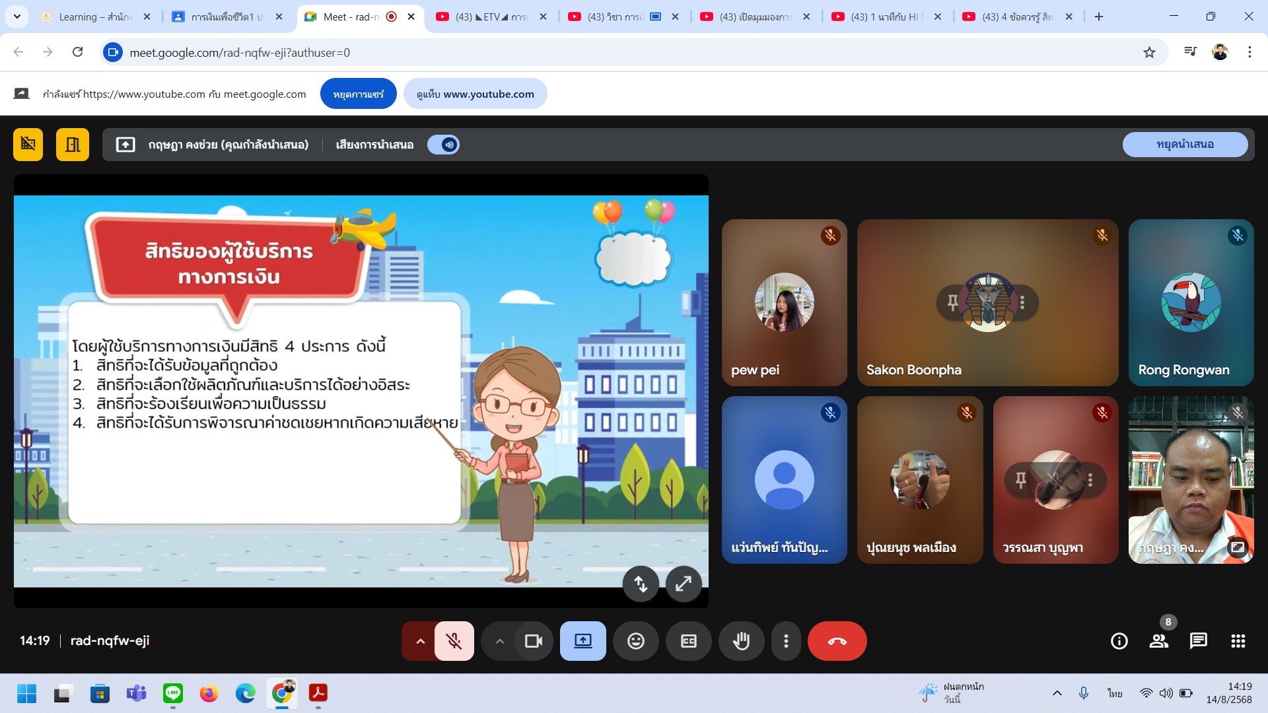
Task: Open the activities grid icon
Action: pyautogui.click(x=1238, y=640)
